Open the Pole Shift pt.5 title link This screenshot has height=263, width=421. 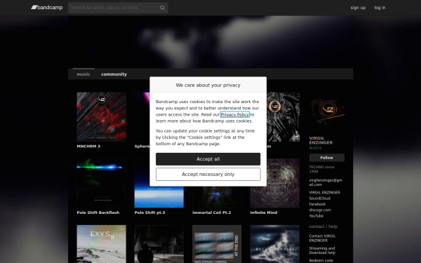[150, 213]
